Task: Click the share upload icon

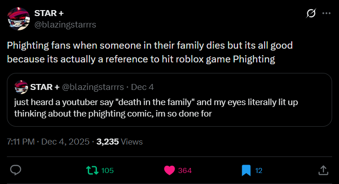Action: pos(322,170)
